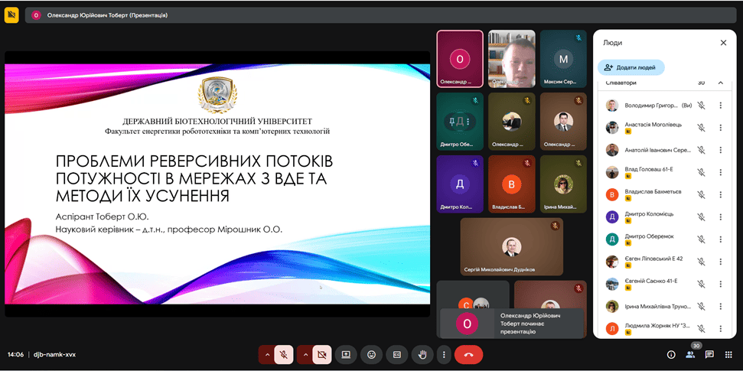Collapse the Співавтори participants list
The height and width of the screenshot is (371, 743).
point(720,83)
